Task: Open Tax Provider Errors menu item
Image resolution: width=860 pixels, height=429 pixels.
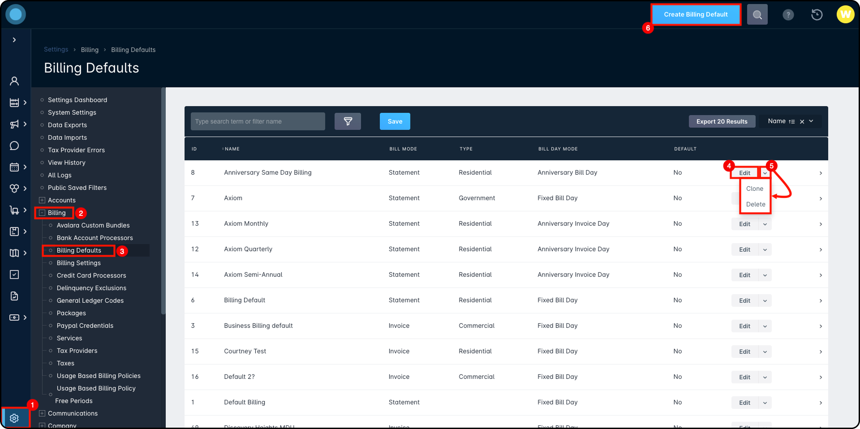Action: 76,150
